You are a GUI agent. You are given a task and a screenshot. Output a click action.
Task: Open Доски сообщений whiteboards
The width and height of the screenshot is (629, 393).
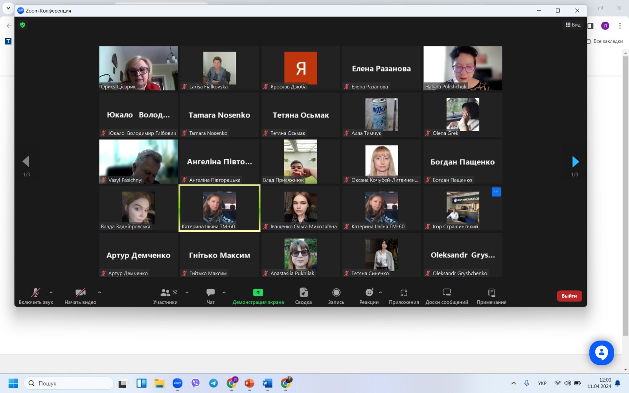pyautogui.click(x=447, y=296)
